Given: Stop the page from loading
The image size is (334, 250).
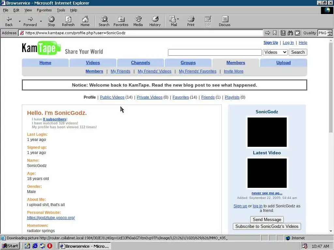Looking at the screenshot, I should point(51,21).
